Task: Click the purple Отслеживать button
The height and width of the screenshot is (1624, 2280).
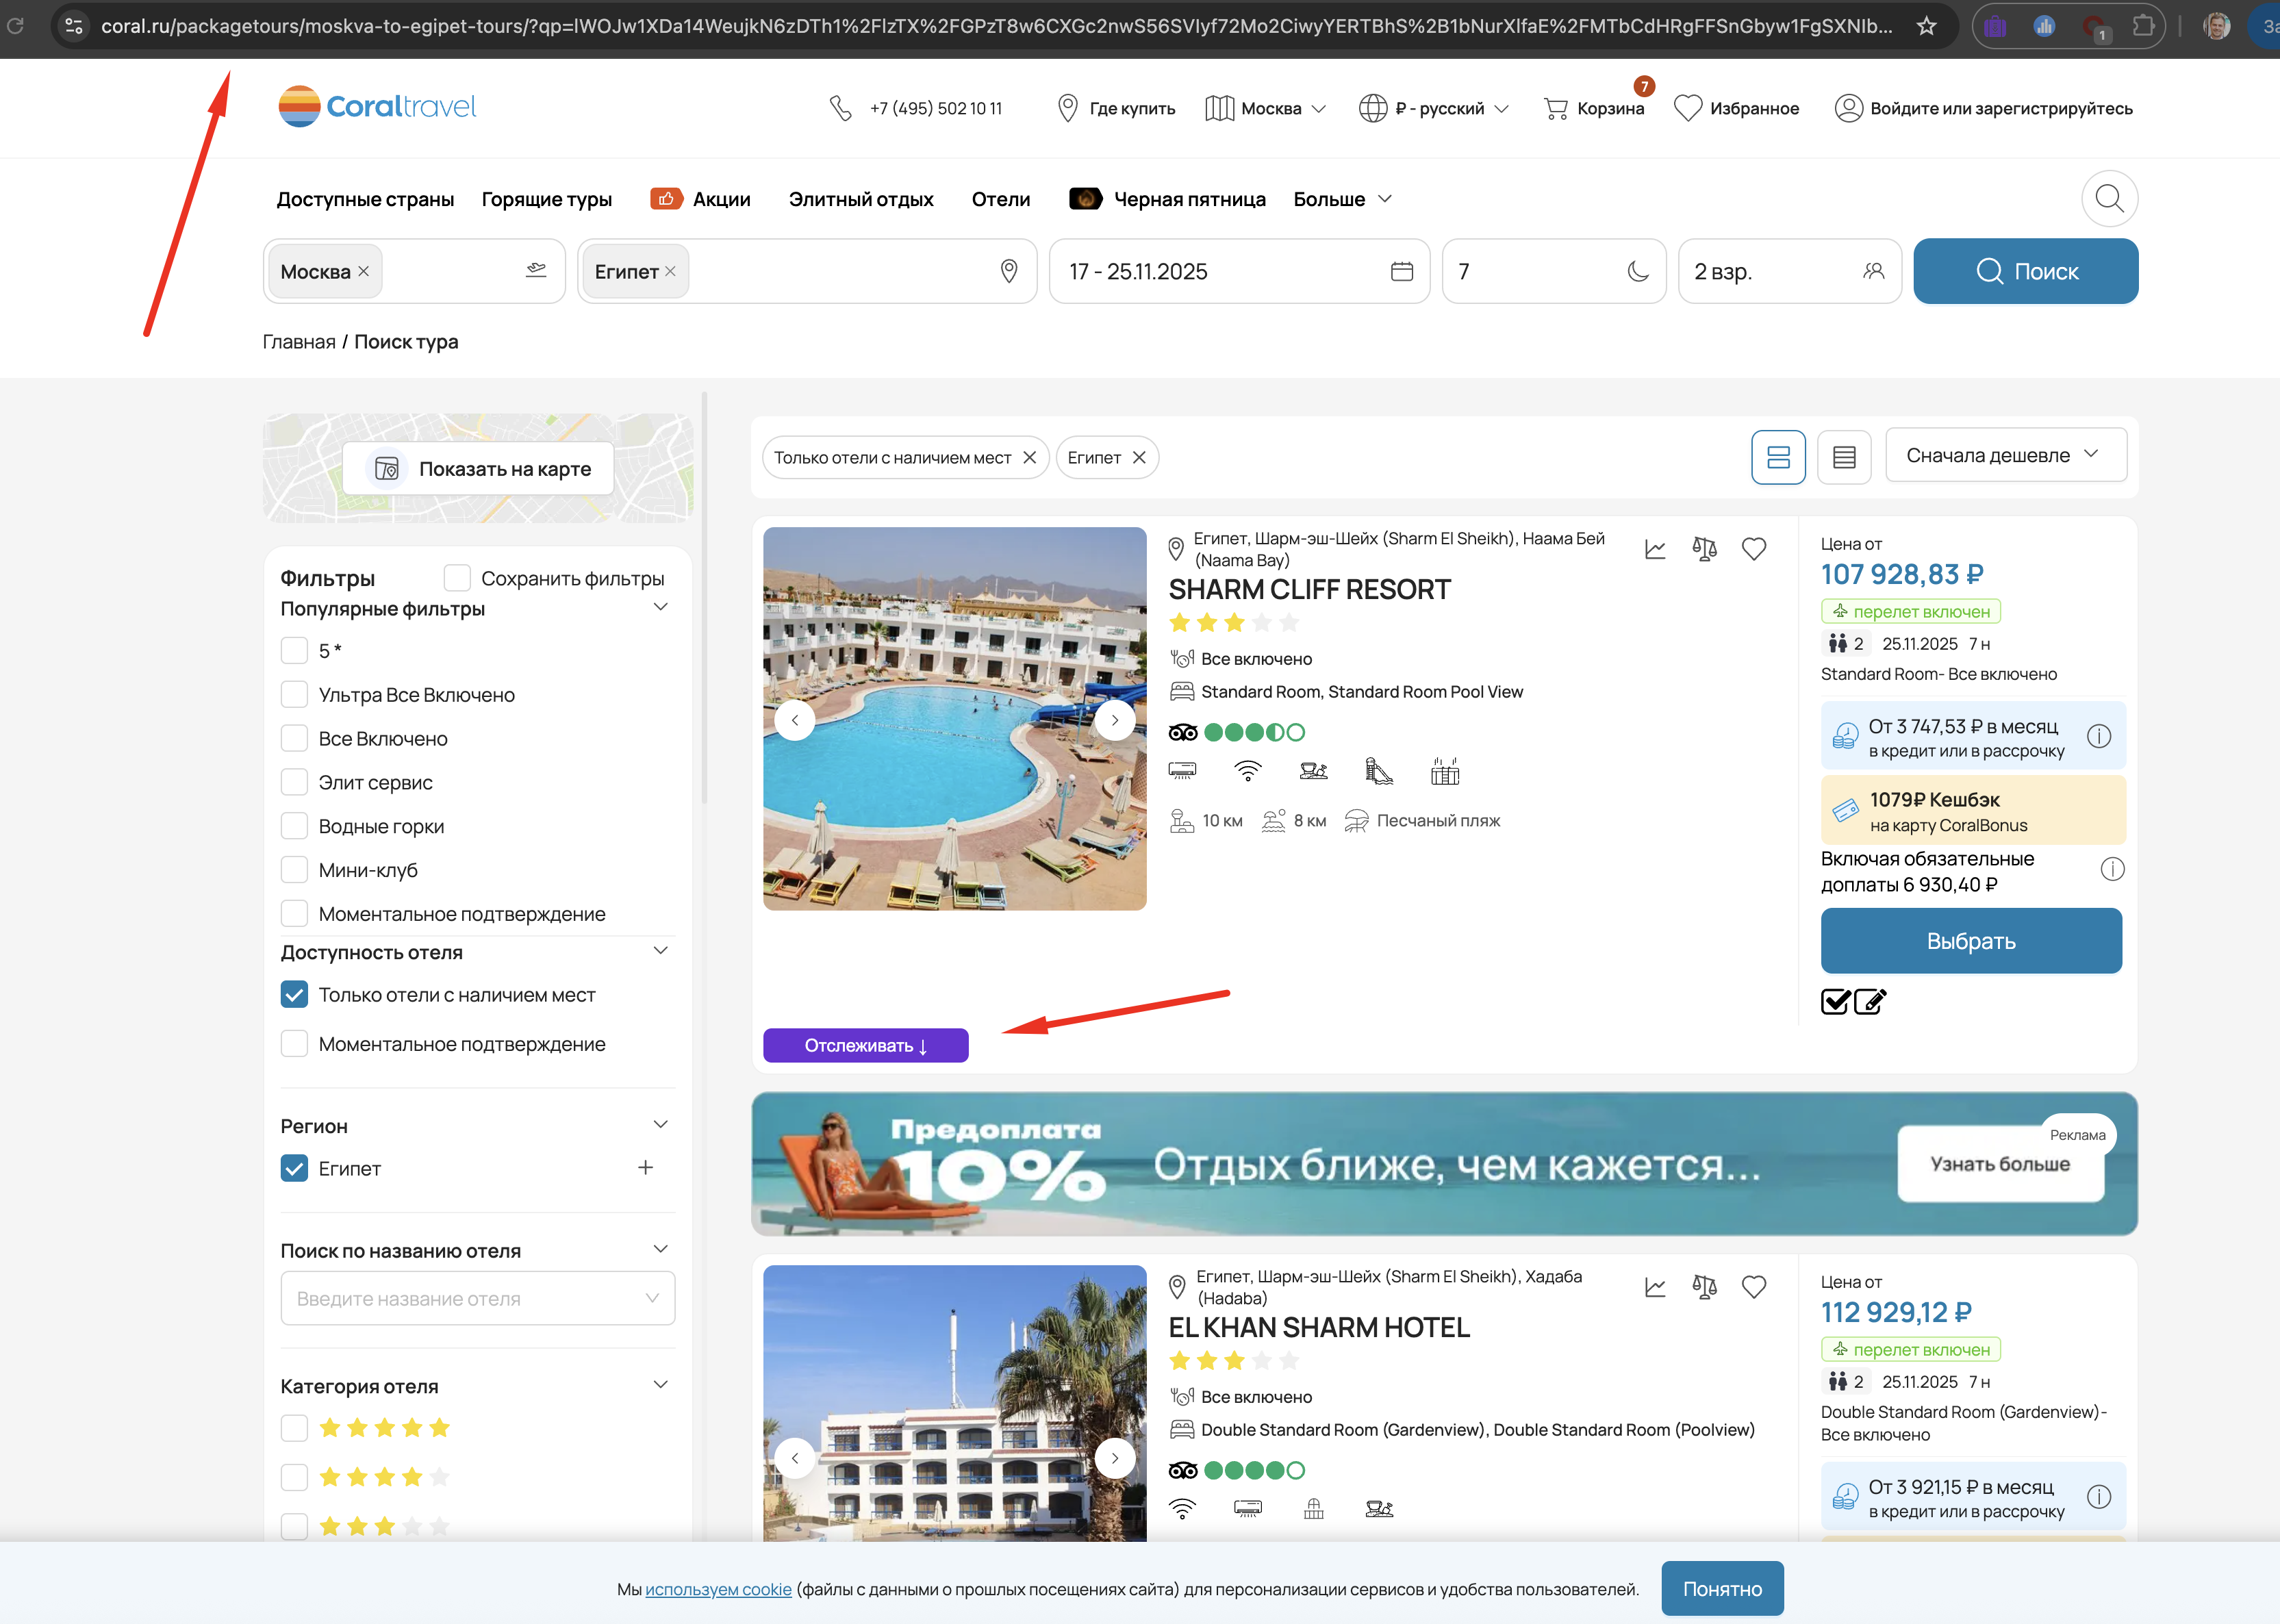Action: [865, 1045]
